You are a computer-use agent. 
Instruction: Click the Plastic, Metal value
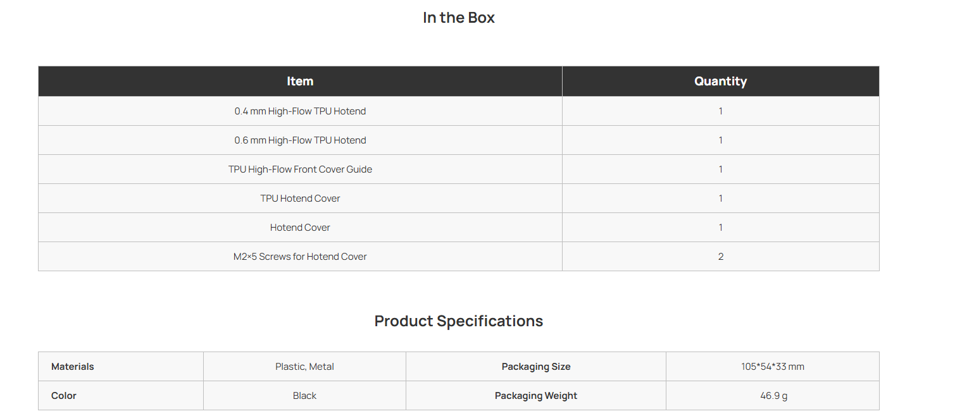(304, 367)
